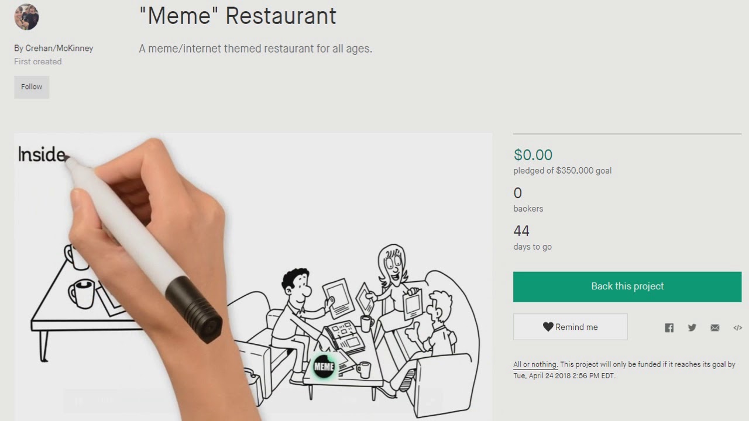The height and width of the screenshot is (421, 749).
Task: Click the Remind me button
Action: tap(571, 327)
